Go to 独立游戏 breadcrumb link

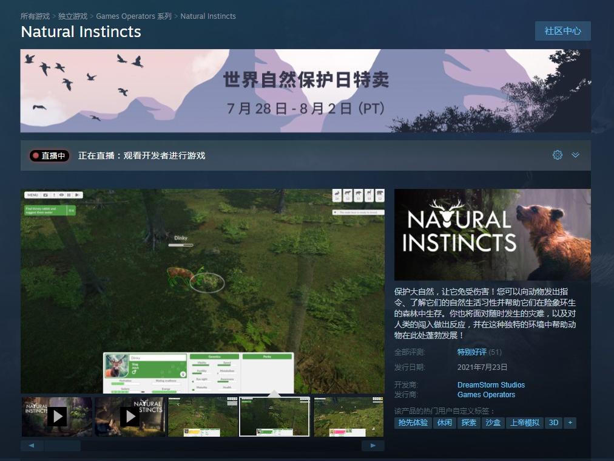point(72,16)
